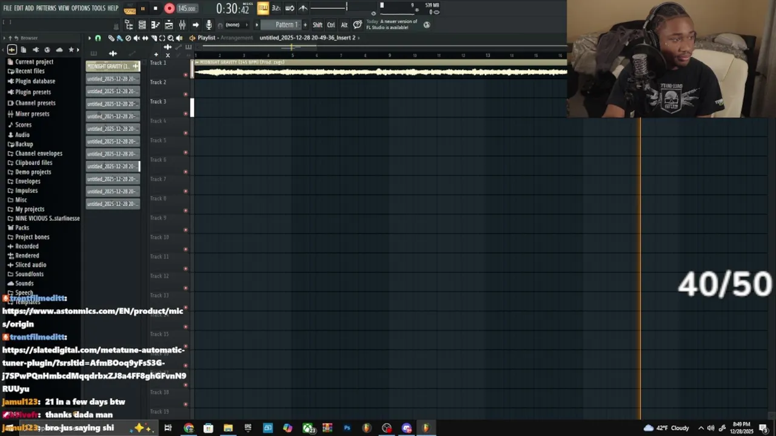776x436 pixels.
Task: Toggle the playlist snap magnet icon
Action: pyautogui.click(x=98, y=38)
